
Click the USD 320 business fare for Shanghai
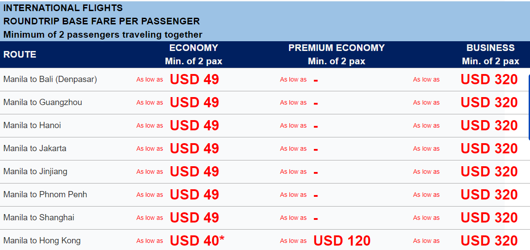coord(489,218)
